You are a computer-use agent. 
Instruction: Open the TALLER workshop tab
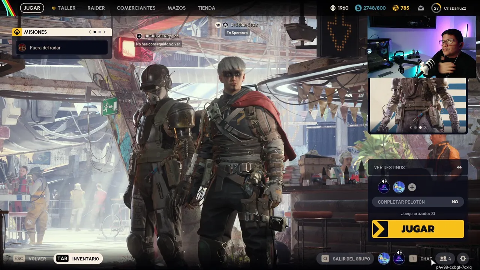click(66, 8)
